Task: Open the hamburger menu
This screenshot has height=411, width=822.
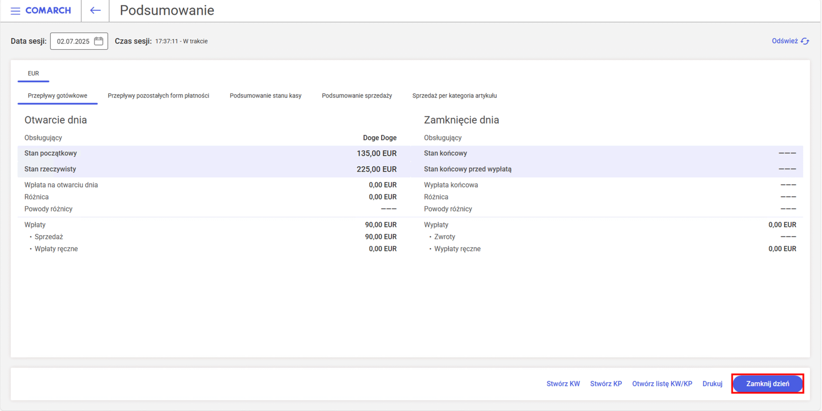Action: click(x=15, y=11)
